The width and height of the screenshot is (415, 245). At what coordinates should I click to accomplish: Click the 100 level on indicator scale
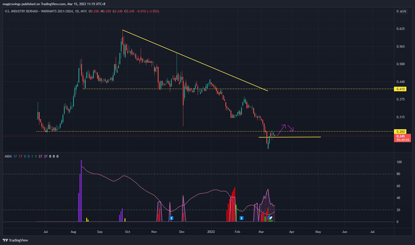click(399, 162)
